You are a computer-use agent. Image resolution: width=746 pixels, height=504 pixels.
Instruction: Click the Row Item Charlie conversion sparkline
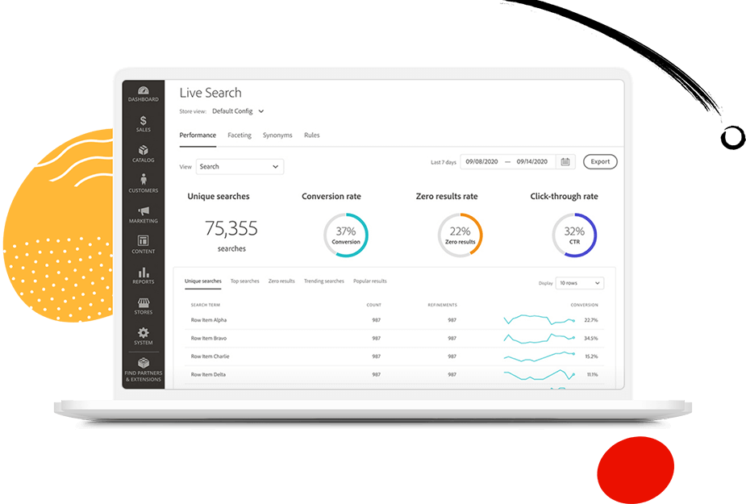pos(540,356)
